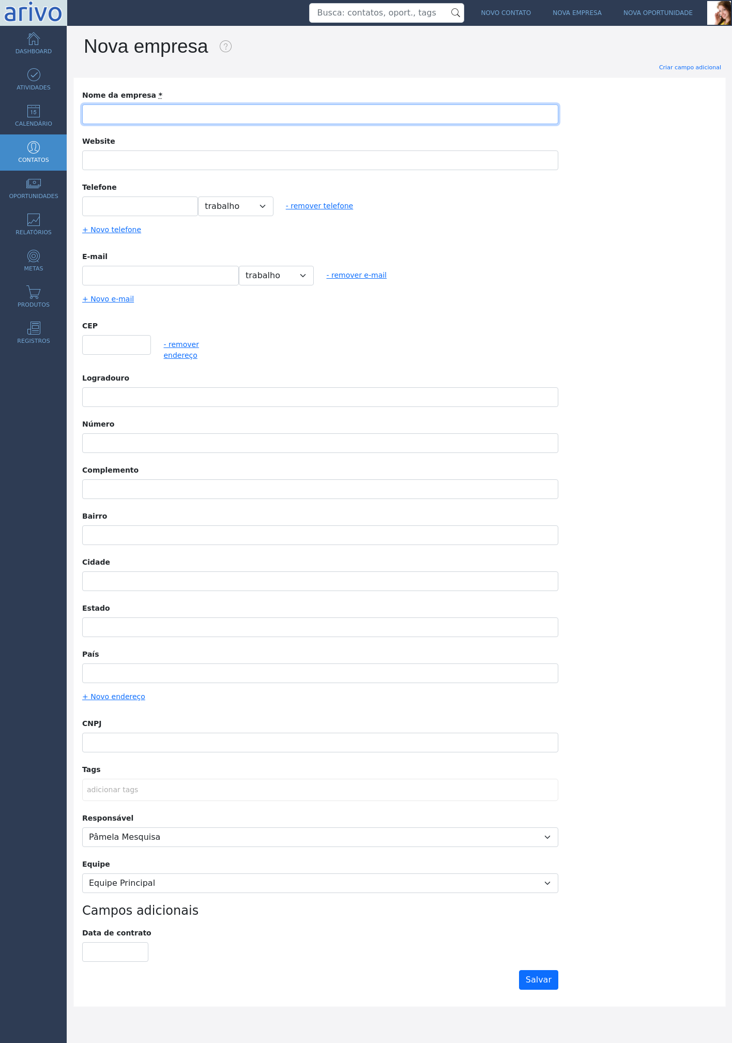Open the Registros documents icon
Screen dimensions: 732x1043
[x=34, y=328]
